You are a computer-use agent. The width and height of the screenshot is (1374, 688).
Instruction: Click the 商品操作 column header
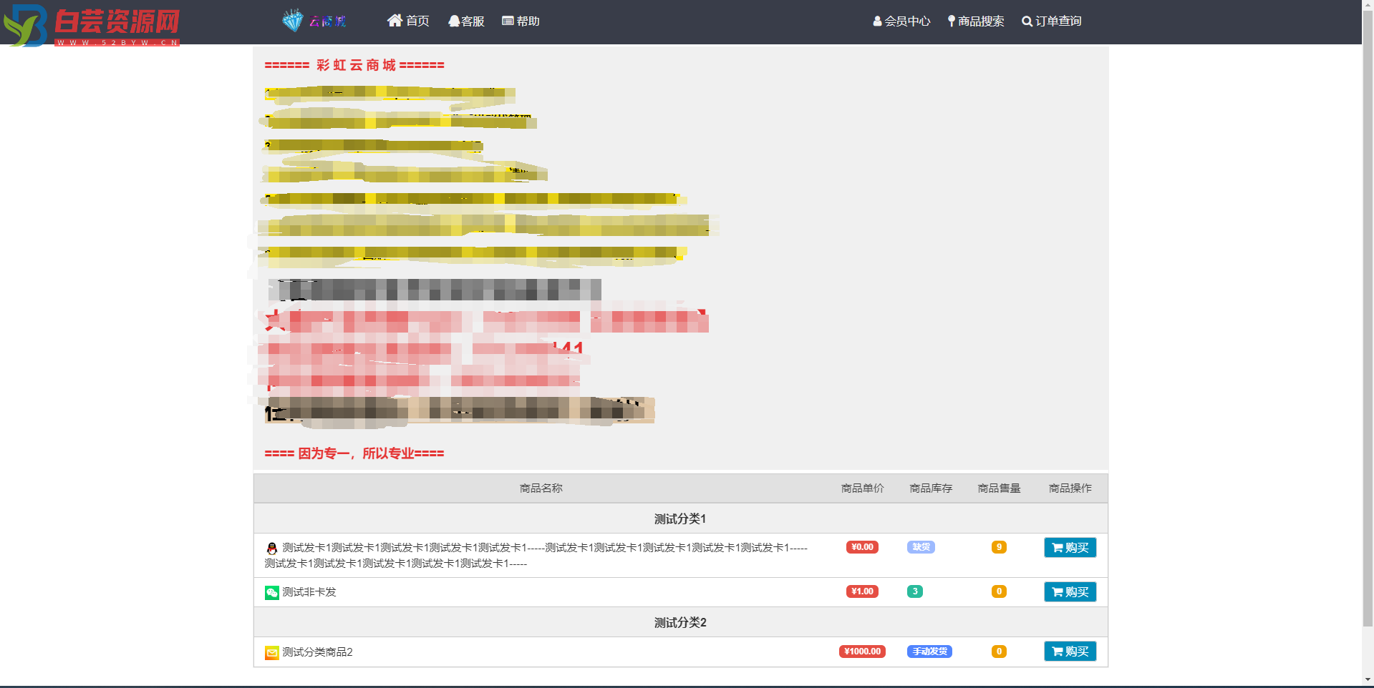point(1070,488)
